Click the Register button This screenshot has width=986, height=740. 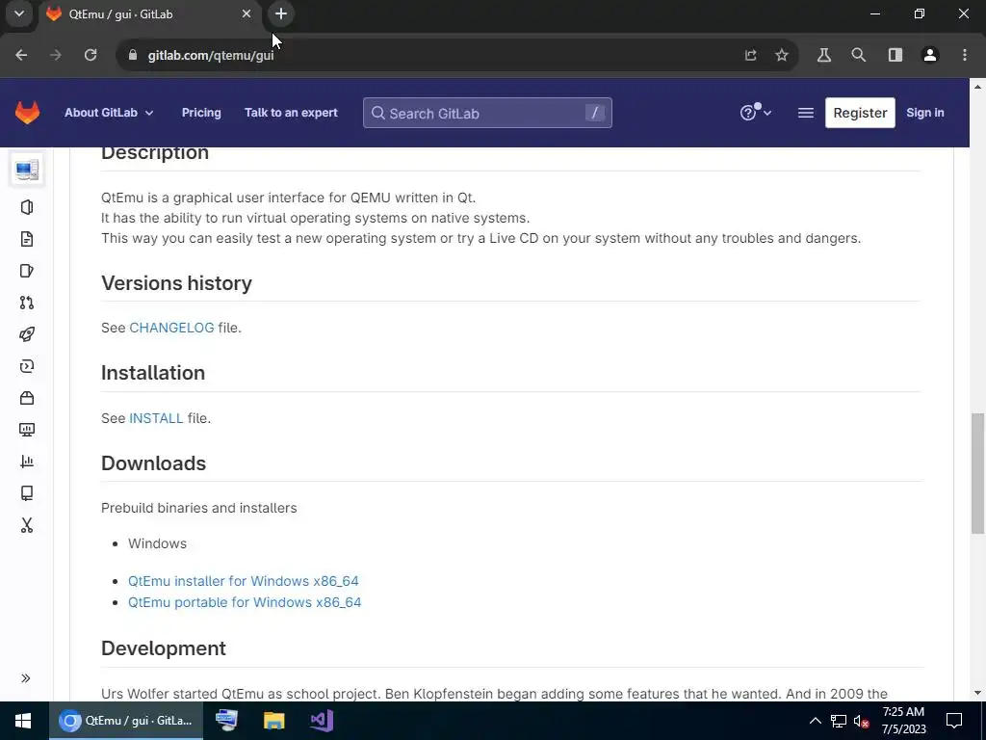tap(860, 113)
